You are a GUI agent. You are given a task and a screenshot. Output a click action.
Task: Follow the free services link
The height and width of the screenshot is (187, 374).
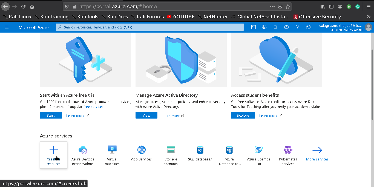pos(93,107)
